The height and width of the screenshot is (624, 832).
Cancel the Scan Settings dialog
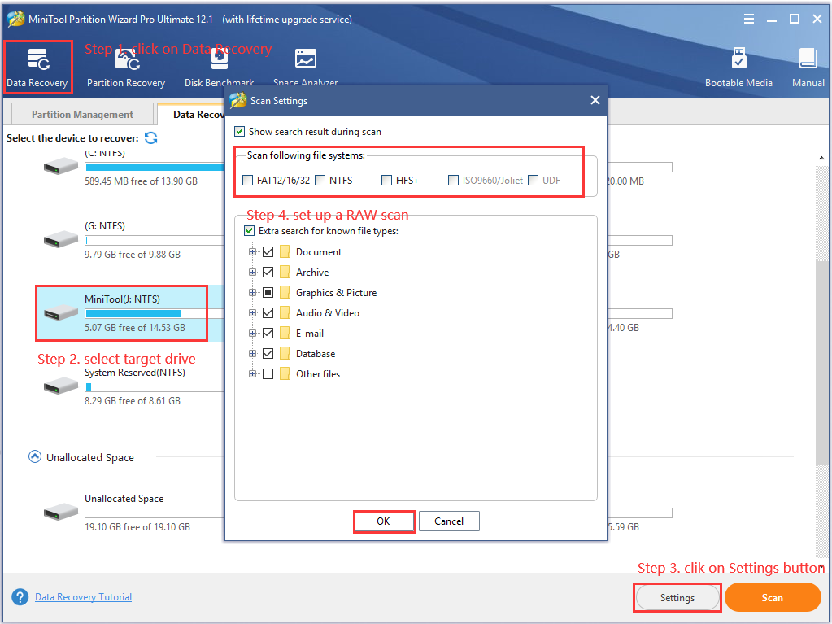coord(449,521)
